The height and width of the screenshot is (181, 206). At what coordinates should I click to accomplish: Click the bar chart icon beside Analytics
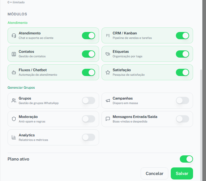click(x=14, y=138)
